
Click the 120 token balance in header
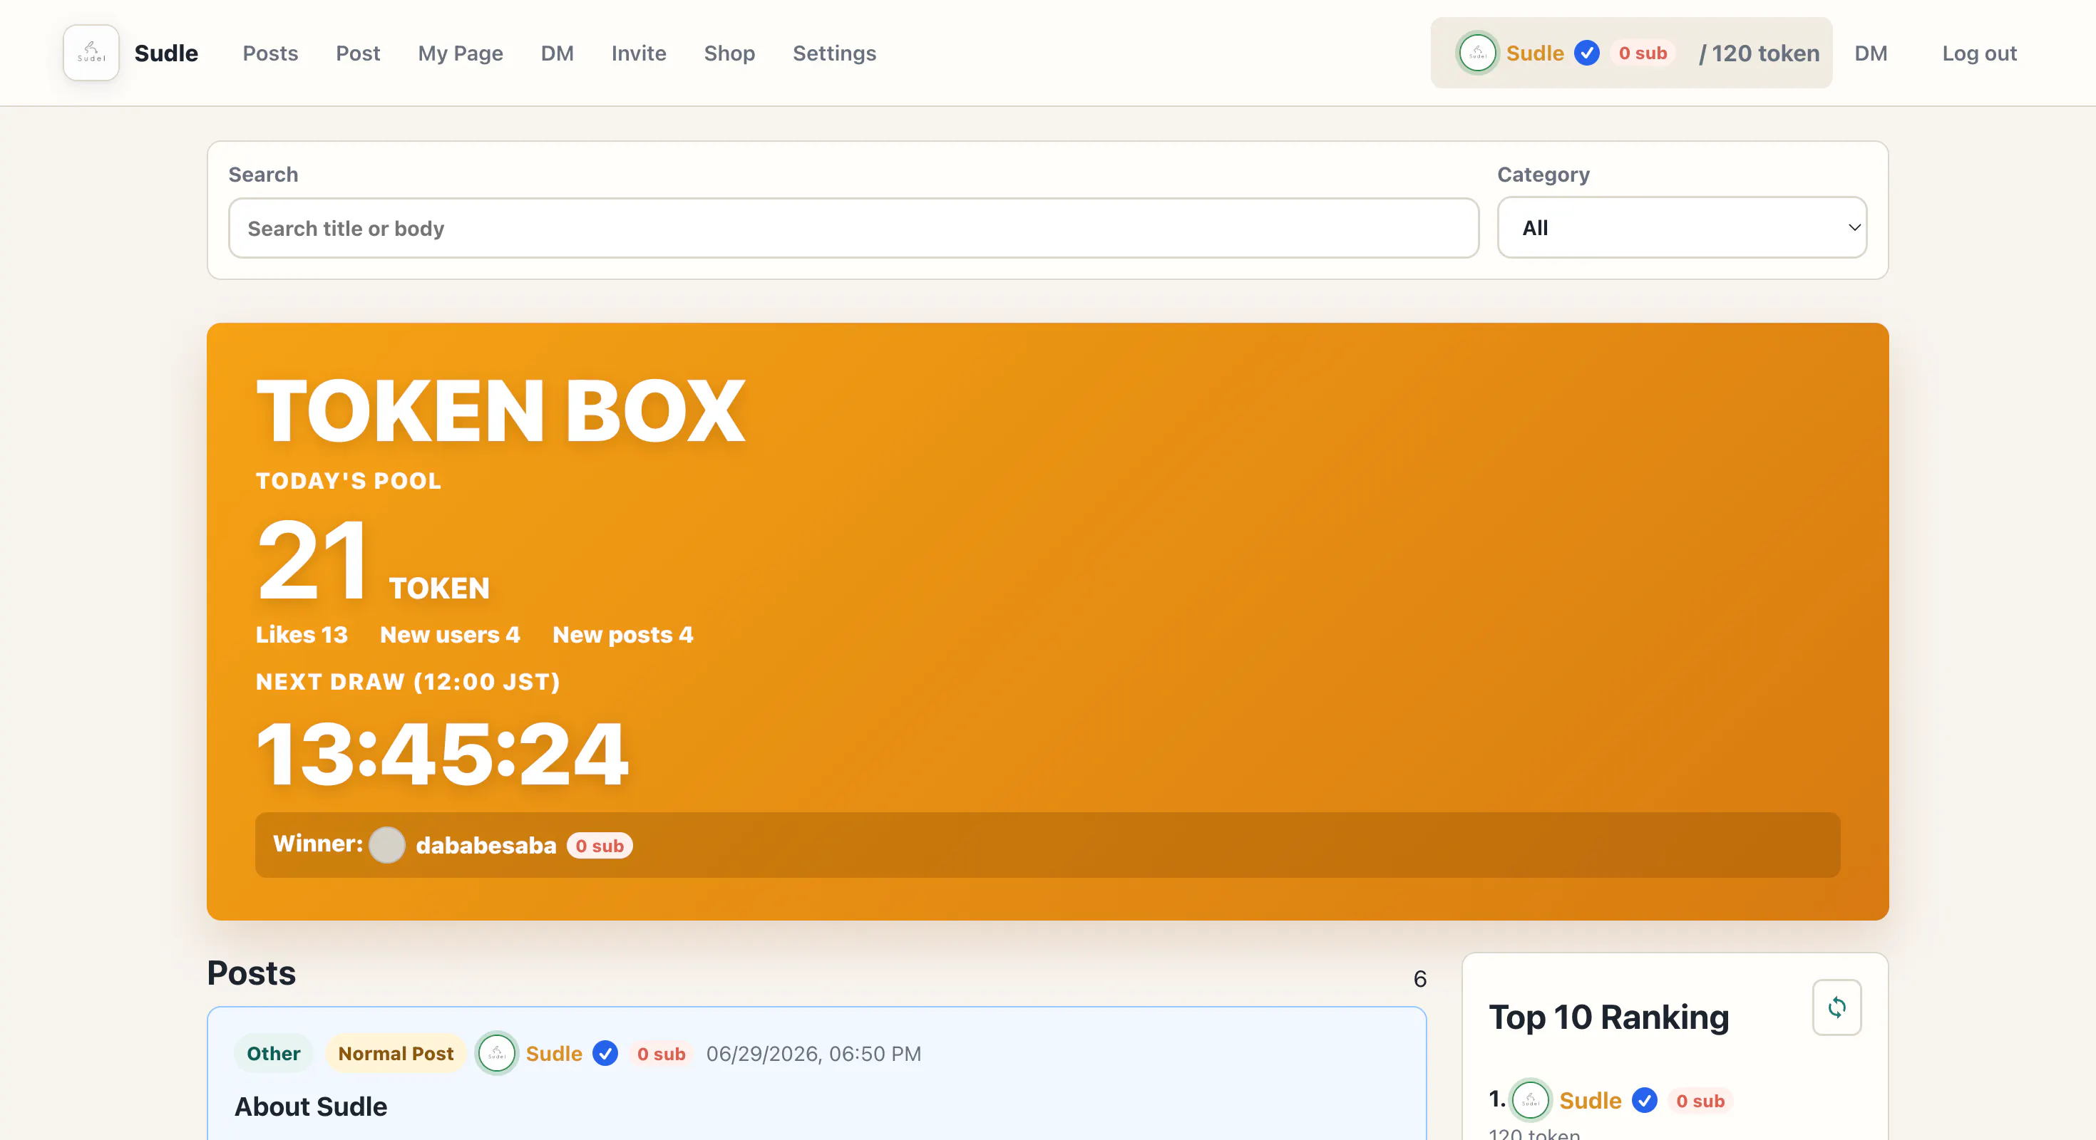coord(1759,53)
